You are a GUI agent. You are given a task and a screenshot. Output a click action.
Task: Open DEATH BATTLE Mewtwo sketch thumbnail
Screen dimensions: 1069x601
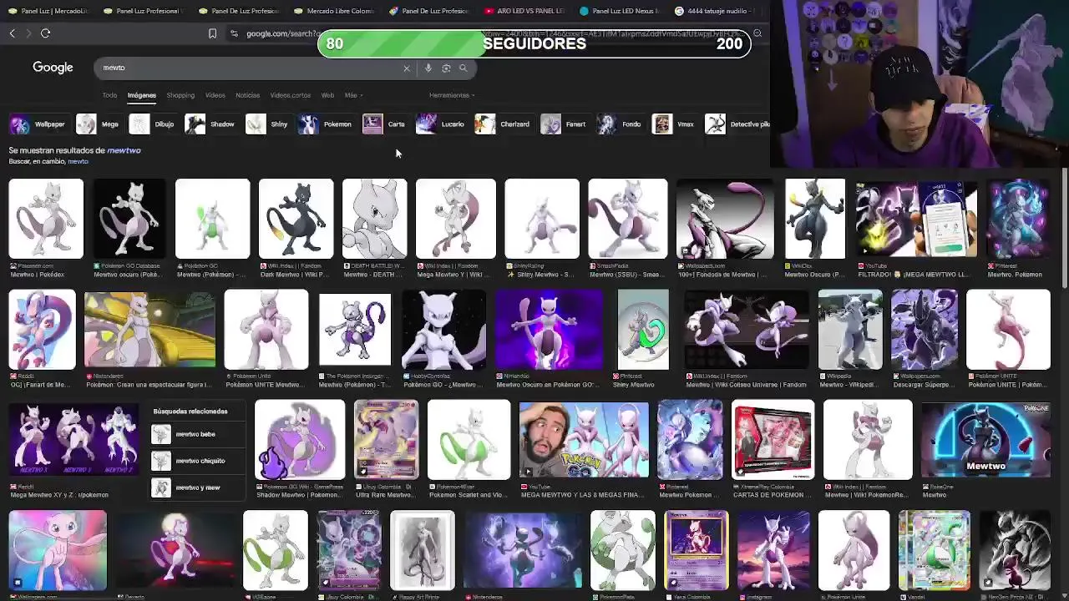pyautogui.click(x=374, y=219)
